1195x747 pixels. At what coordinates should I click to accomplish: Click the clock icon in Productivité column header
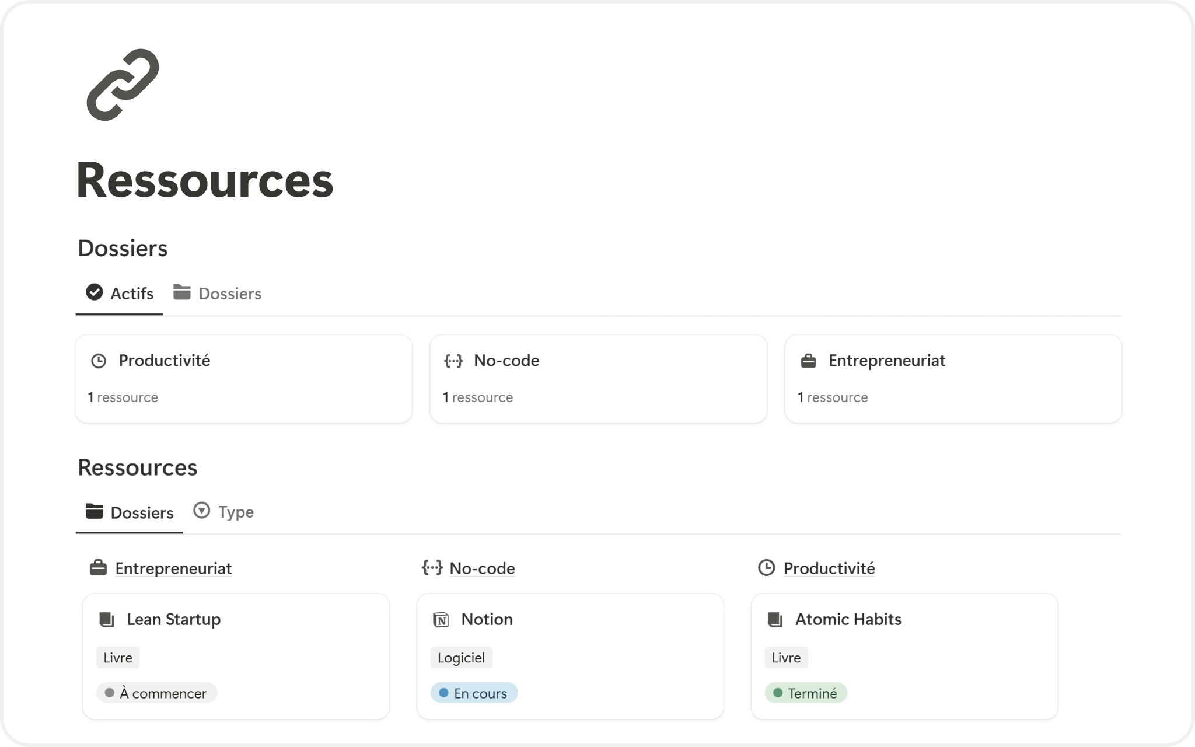pos(766,568)
